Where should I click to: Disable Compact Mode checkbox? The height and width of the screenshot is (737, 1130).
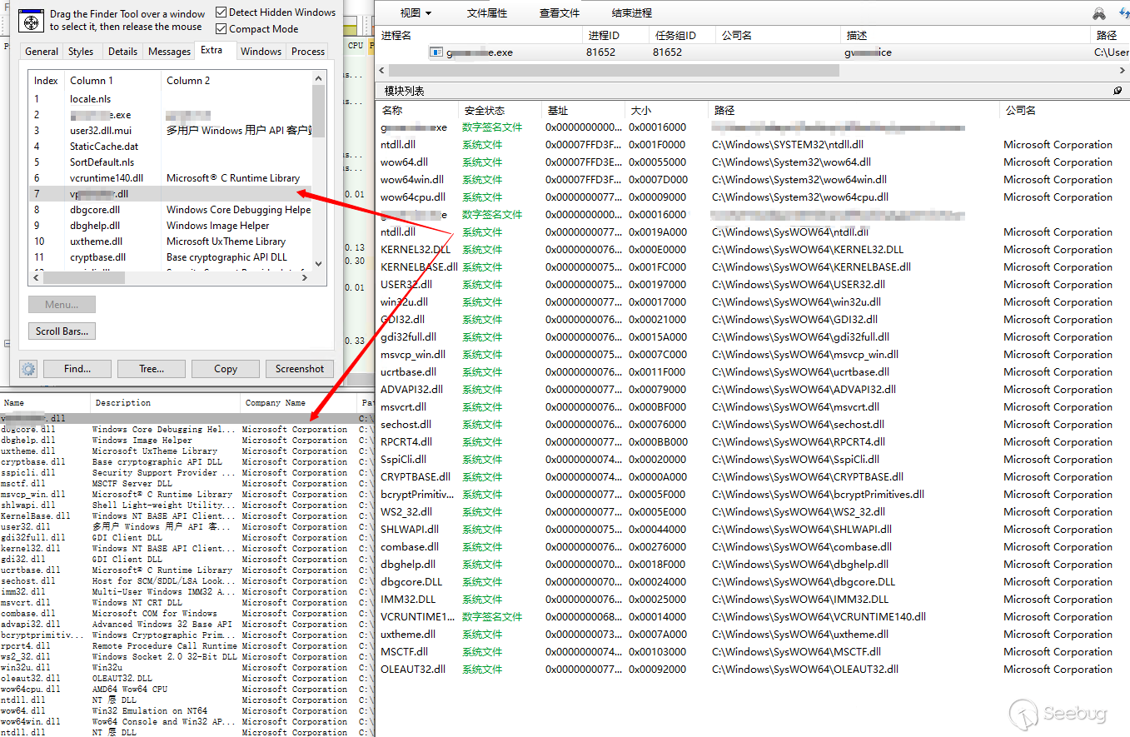click(x=222, y=29)
